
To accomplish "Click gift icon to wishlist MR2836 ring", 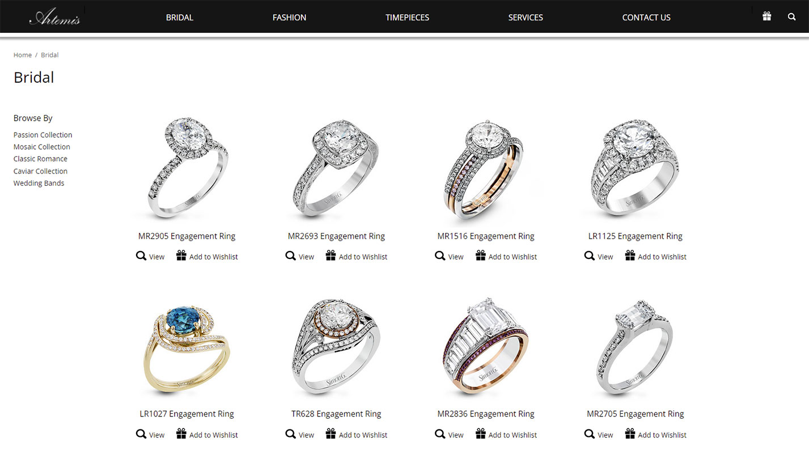I will click(x=480, y=434).
